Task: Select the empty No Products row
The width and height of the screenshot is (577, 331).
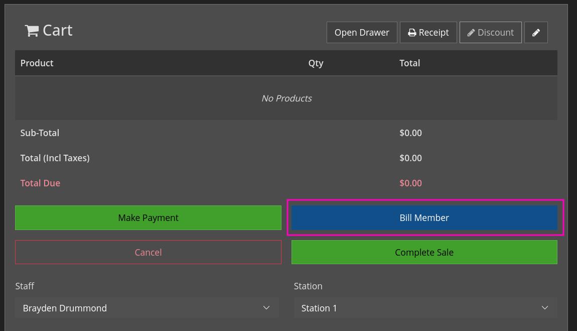Action: 286,98
